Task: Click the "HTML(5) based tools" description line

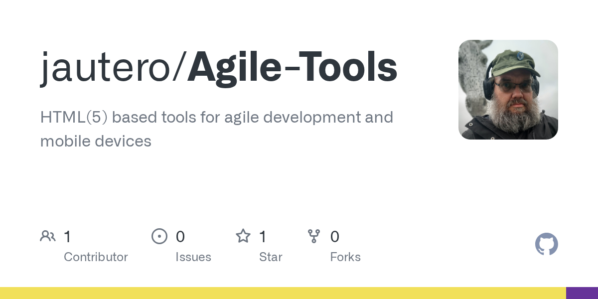Action: (x=216, y=118)
